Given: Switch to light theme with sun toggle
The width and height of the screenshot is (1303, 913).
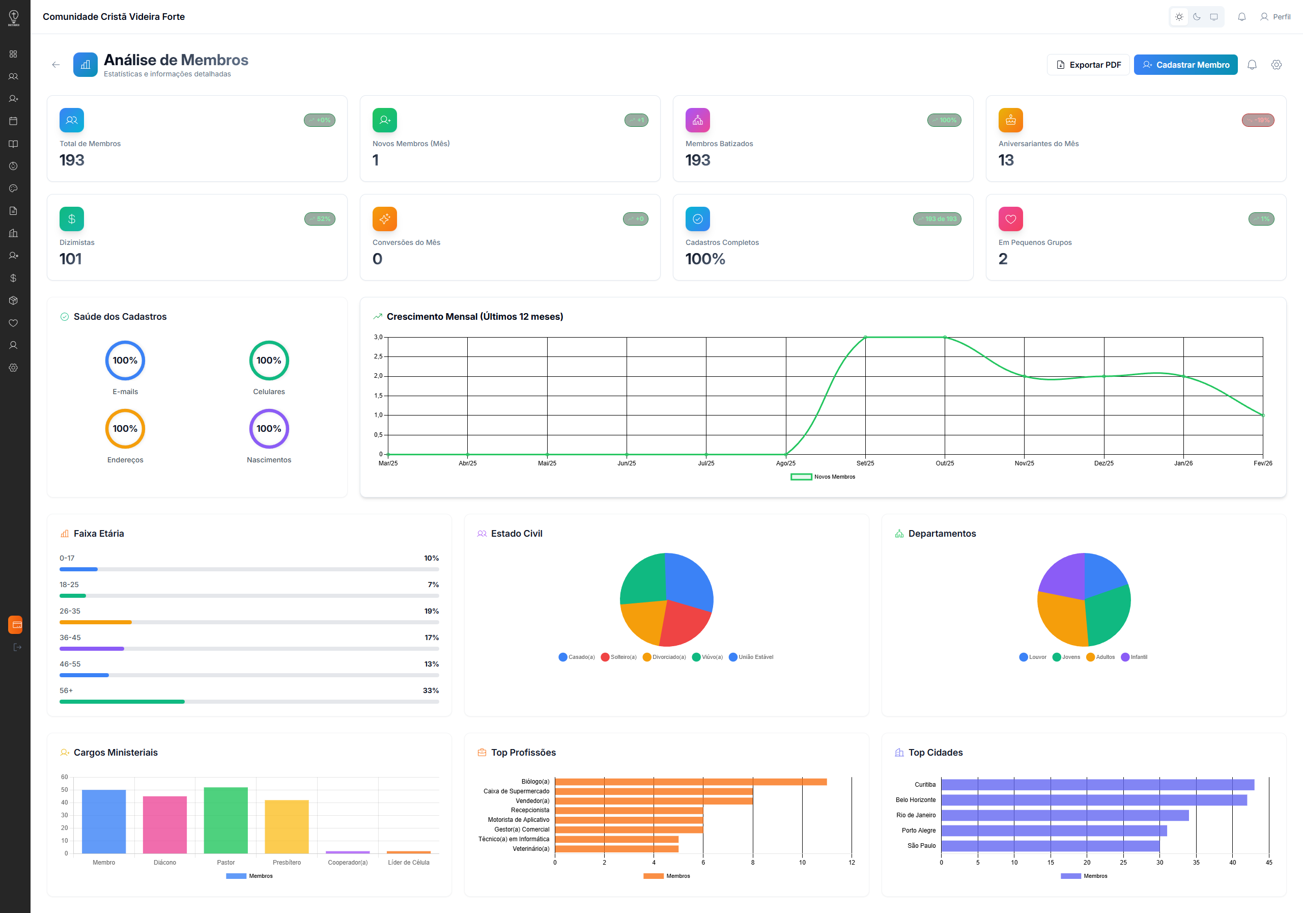Looking at the screenshot, I should (1179, 17).
